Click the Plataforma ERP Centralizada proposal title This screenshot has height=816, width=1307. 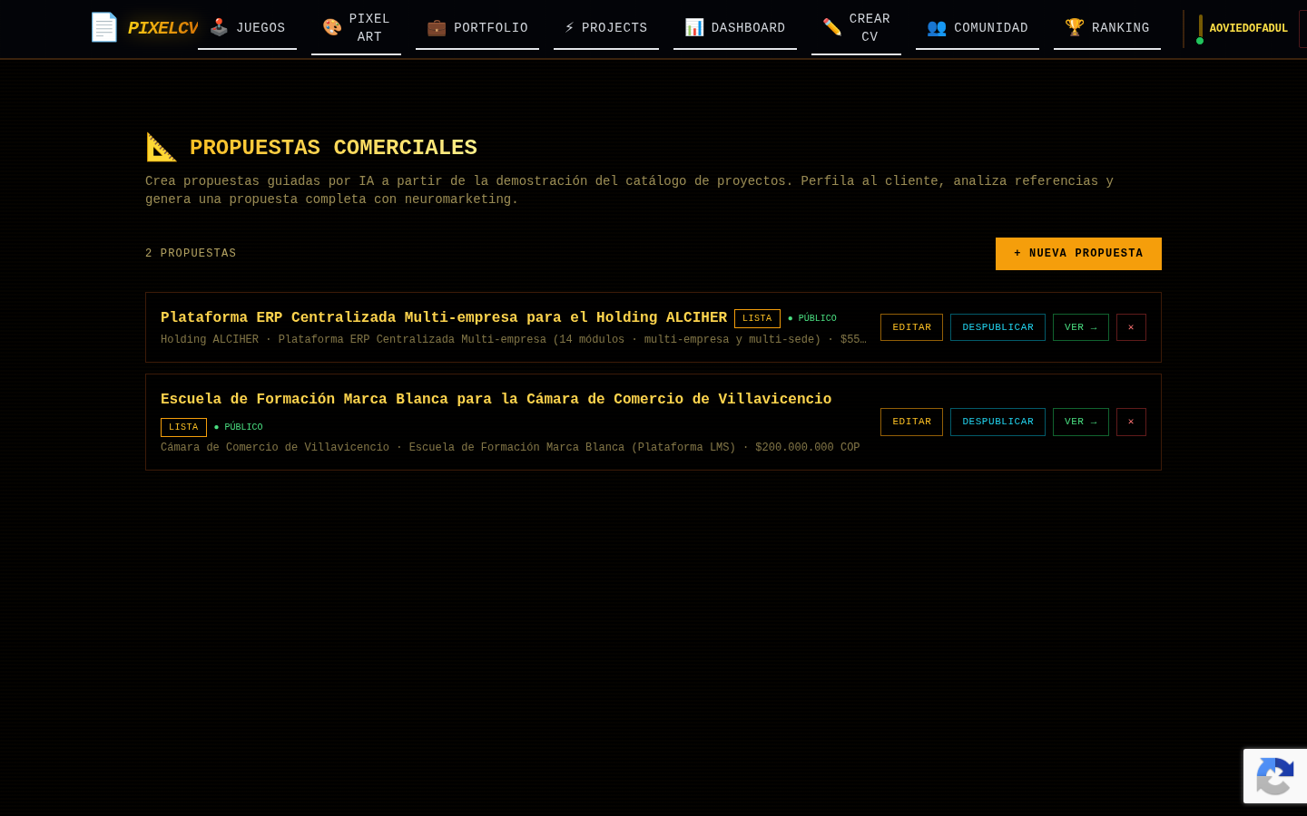click(444, 317)
